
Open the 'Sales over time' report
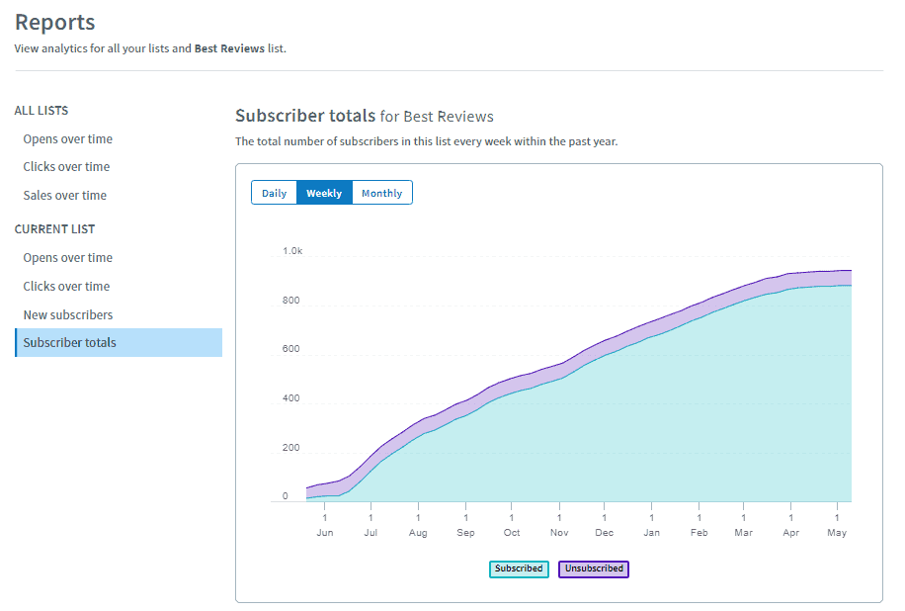click(65, 196)
